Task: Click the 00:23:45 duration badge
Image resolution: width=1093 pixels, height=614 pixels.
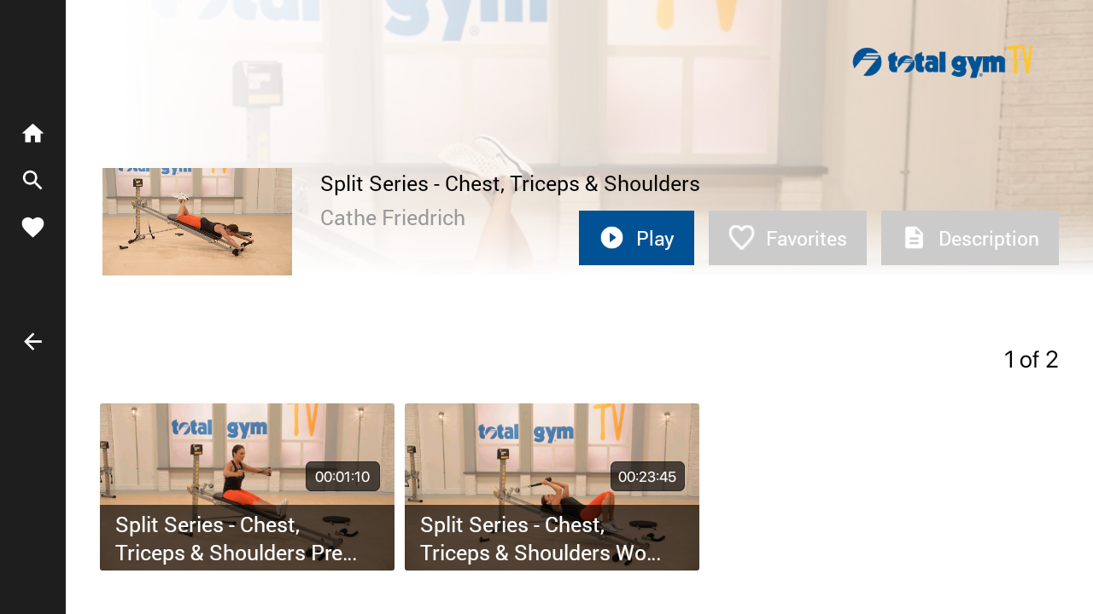Action: (x=647, y=477)
